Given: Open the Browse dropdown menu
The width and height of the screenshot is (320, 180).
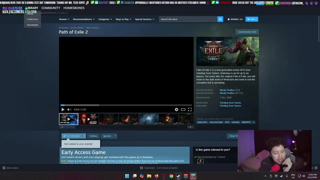Looking at the screenshot, I should 64,19.
